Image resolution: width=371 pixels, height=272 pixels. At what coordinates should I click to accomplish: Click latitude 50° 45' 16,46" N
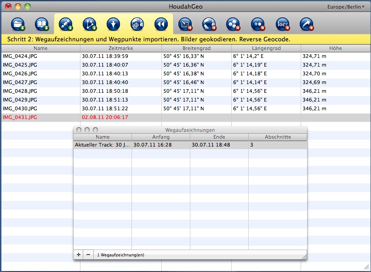[x=183, y=82]
